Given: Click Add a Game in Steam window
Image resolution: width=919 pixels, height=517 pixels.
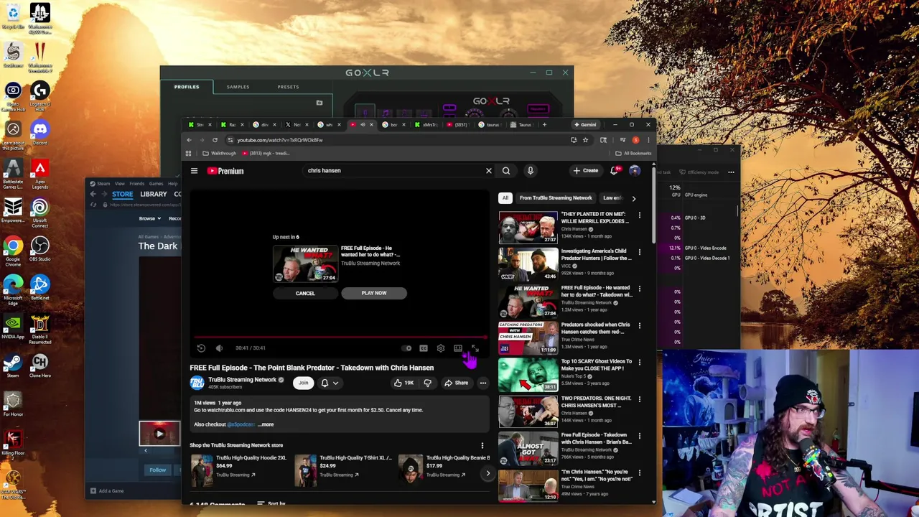Looking at the screenshot, I should point(106,491).
